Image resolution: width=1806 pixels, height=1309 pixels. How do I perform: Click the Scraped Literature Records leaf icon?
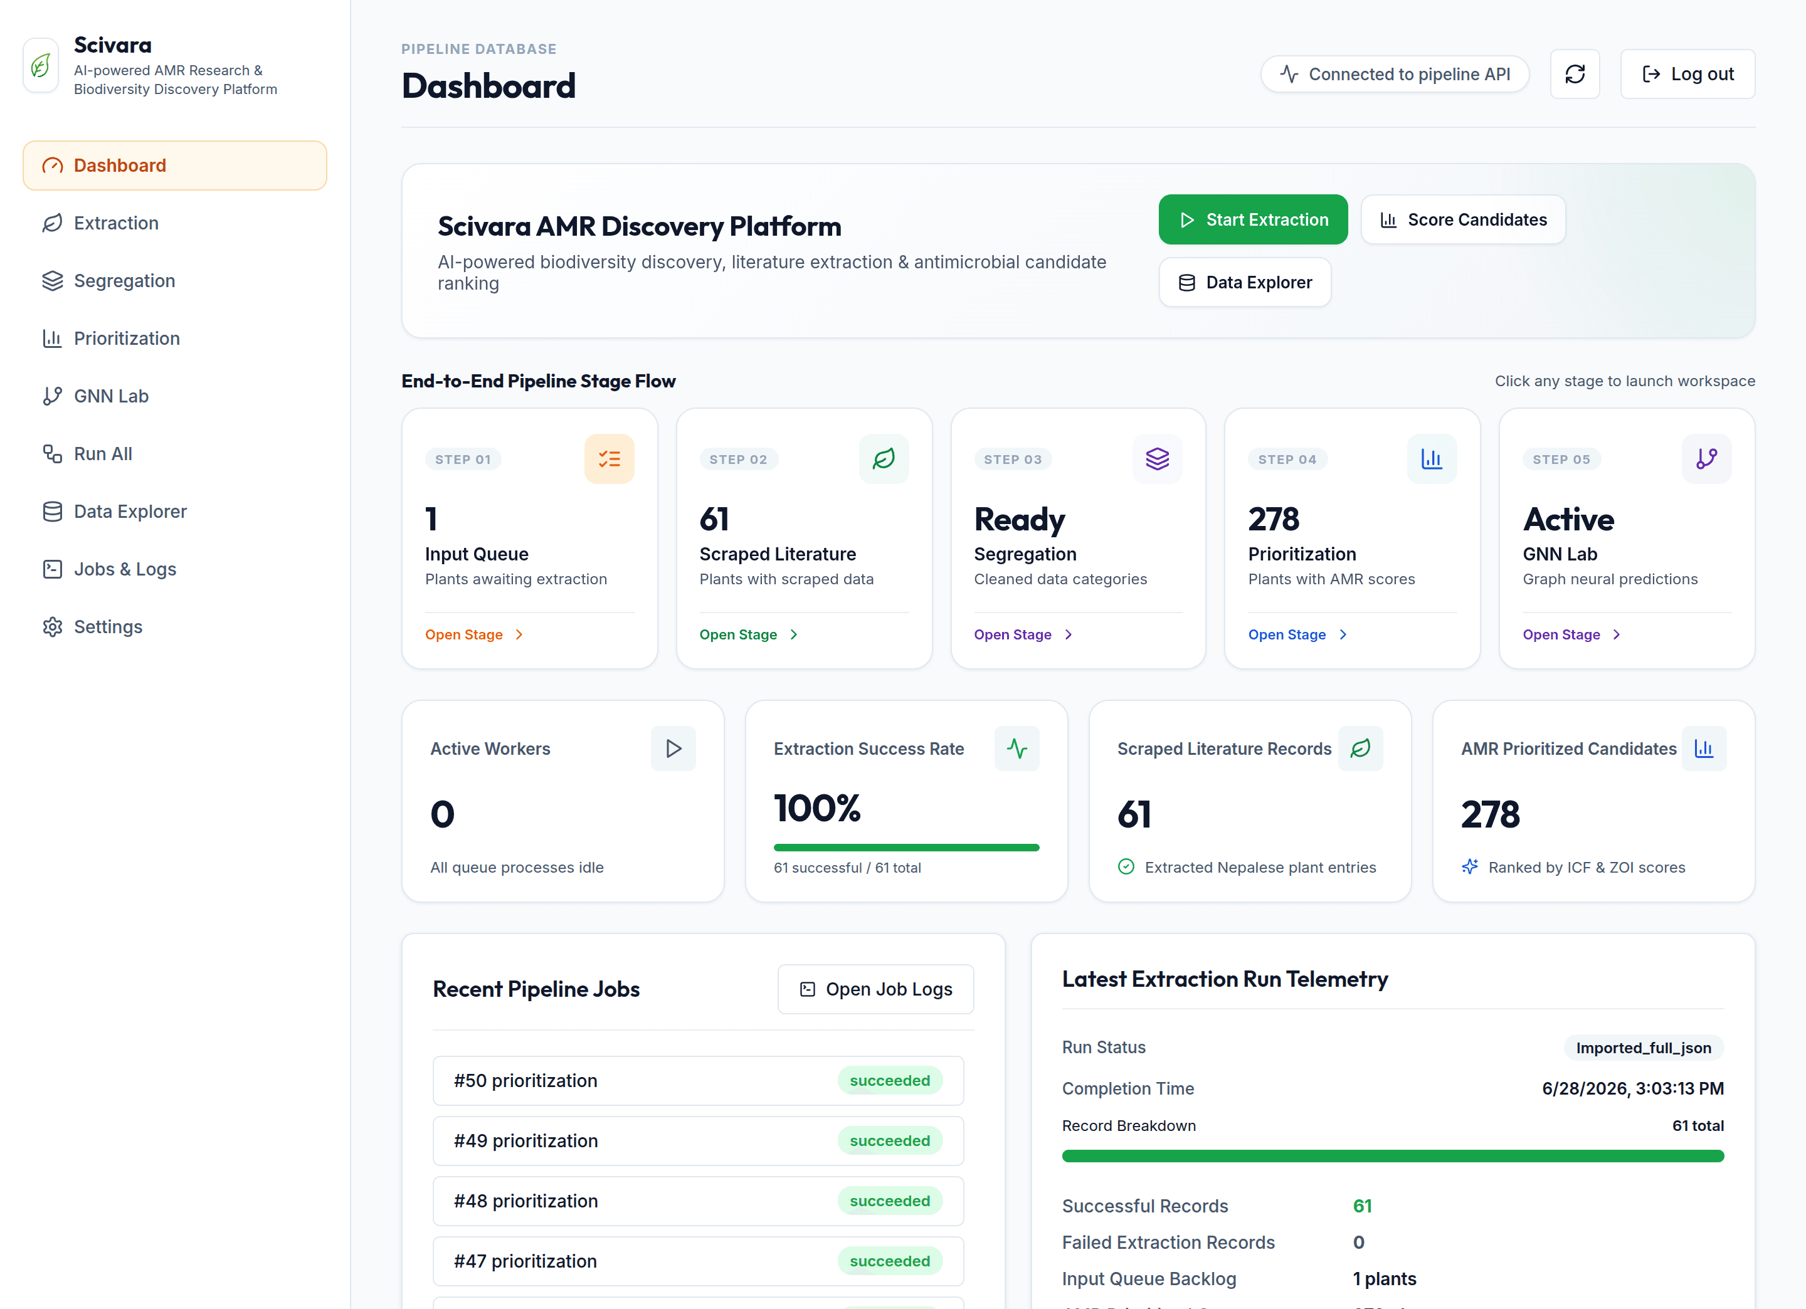1360,749
